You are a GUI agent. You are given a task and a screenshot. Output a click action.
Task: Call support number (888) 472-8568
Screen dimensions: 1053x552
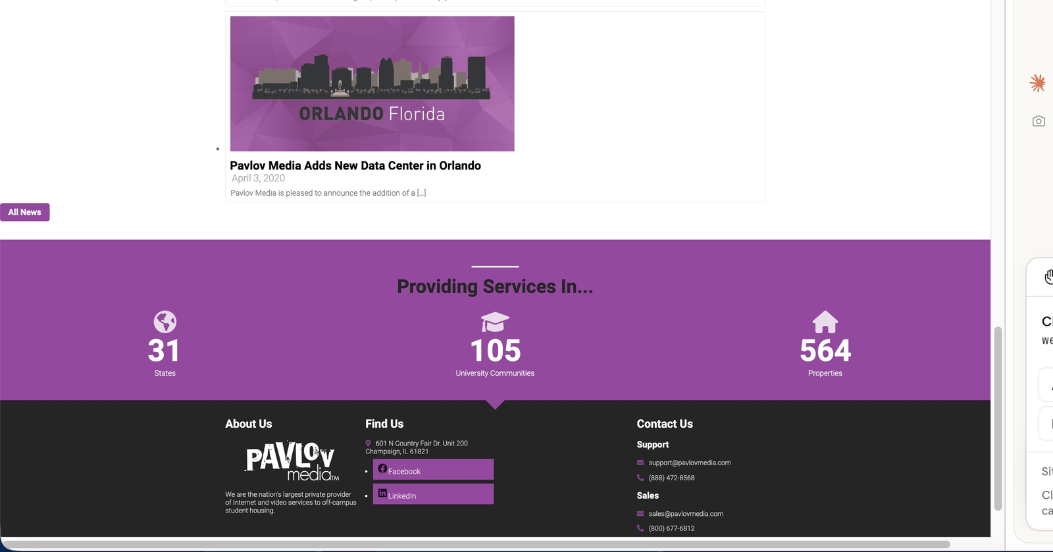671,478
